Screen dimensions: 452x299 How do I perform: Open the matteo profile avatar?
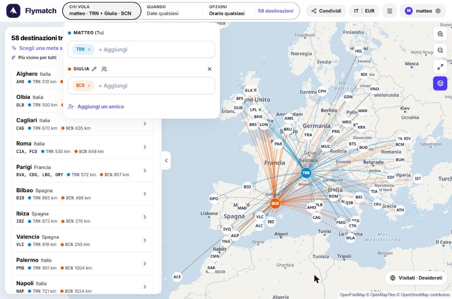coord(408,11)
